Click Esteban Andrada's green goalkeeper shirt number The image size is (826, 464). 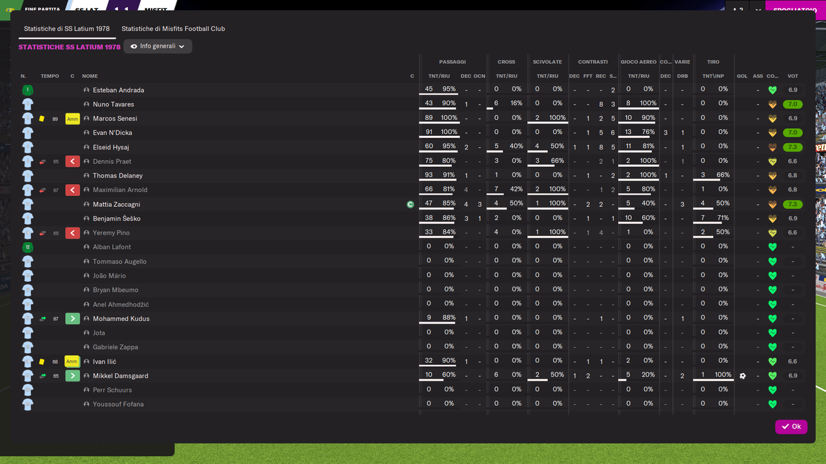pyautogui.click(x=27, y=90)
